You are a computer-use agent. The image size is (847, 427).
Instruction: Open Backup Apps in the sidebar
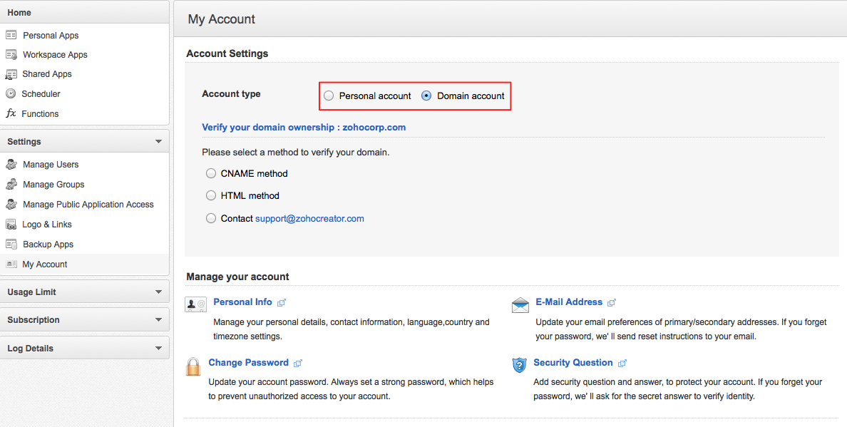tap(48, 244)
